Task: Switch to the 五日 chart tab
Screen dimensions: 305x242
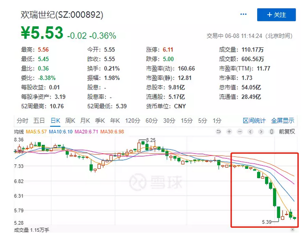Action: [x=39, y=121]
